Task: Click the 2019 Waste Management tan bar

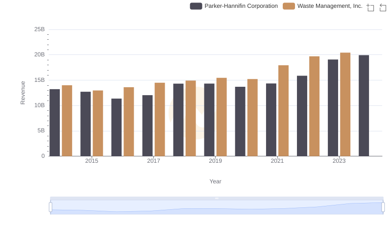Action: click(x=221, y=117)
